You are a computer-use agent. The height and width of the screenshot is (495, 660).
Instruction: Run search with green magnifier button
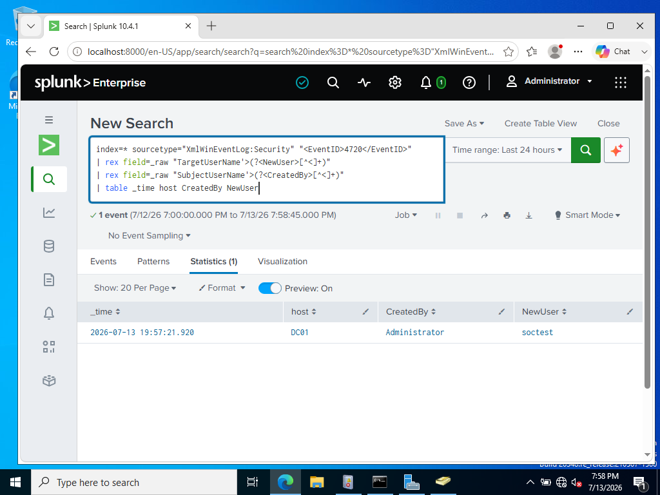(x=585, y=150)
